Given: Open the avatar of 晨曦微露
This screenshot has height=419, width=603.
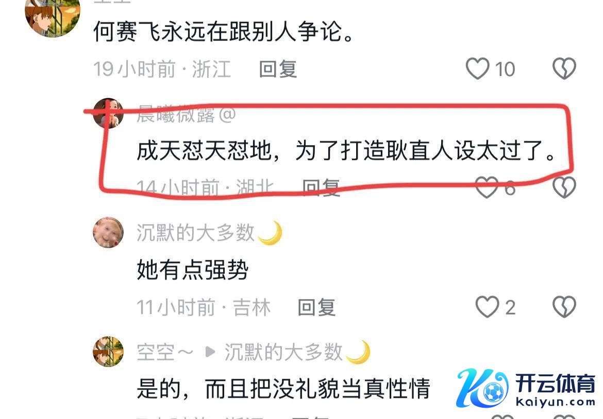Looking at the screenshot, I should pos(108,113).
